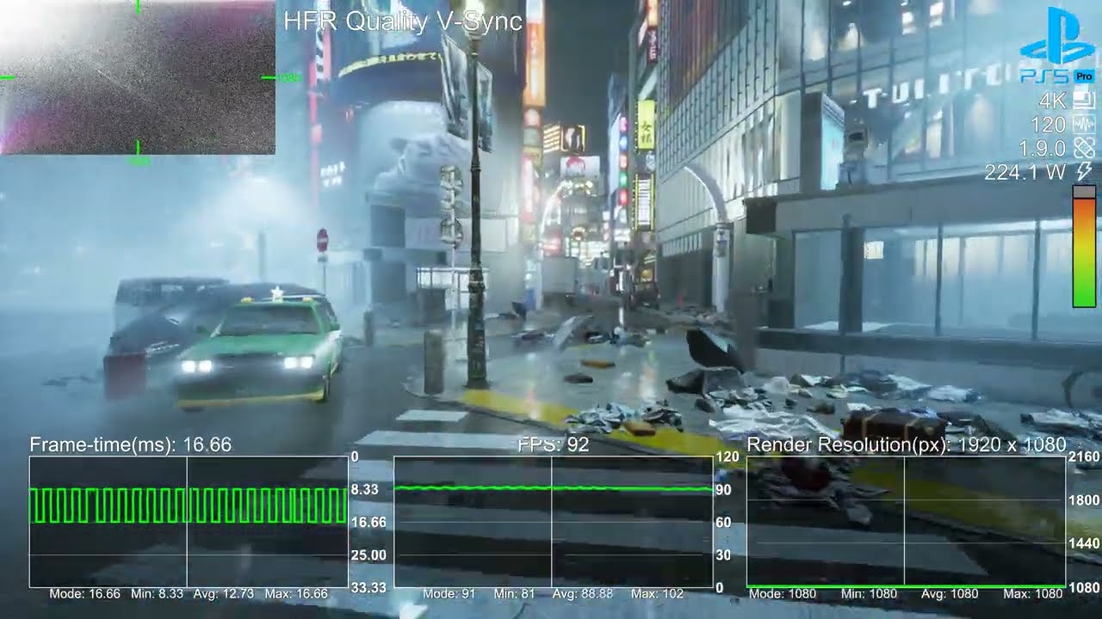Click the 25.00 frame-time axis label
1102x619 pixels.
[368, 555]
